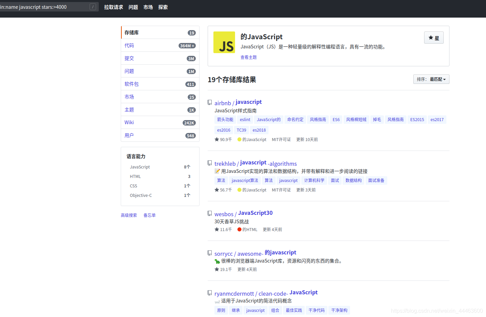Open the wesbos / JavaScript30 repository
Screen dimensions: 486x317
click(x=244, y=213)
